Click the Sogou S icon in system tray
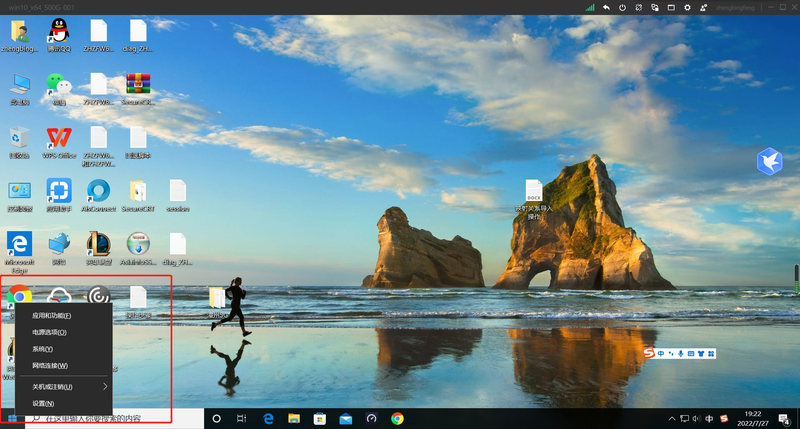 click(x=724, y=419)
